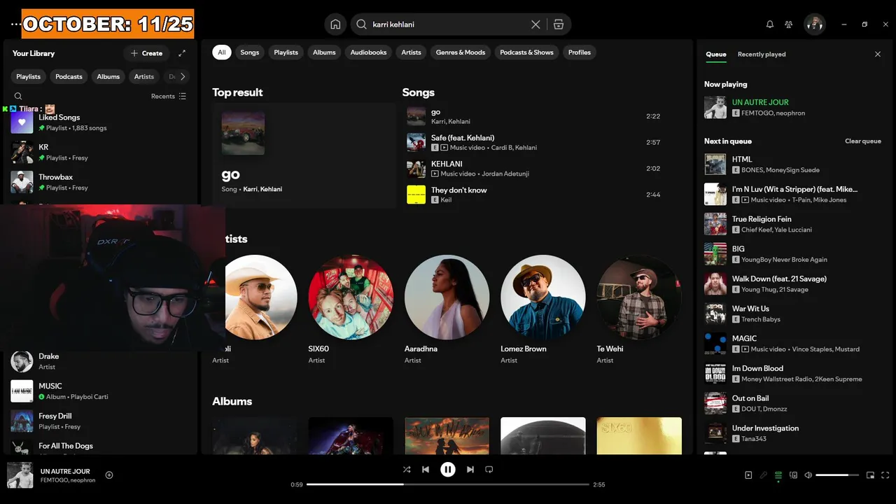The width and height of the screenshot is (896, 504).
Task: Filter results by Songs
Action: tap(250, 52)
